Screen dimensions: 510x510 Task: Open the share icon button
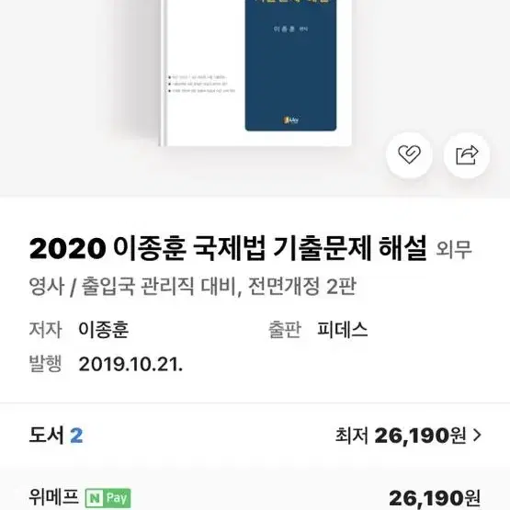[x=467, y=154]
